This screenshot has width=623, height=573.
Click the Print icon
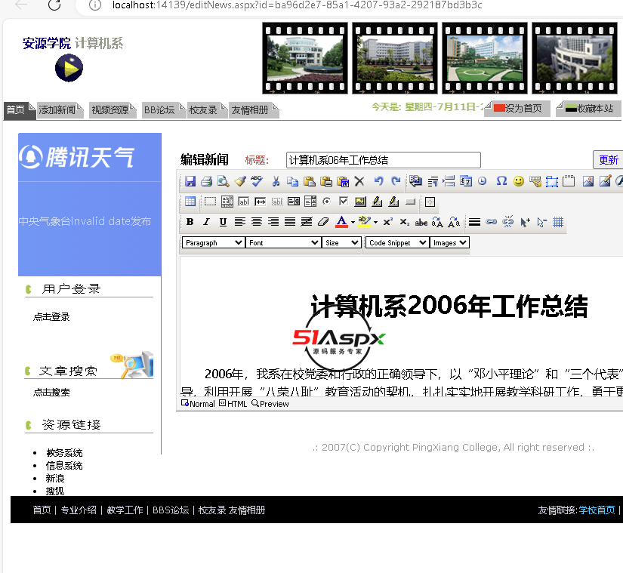[x=206, y=181]
